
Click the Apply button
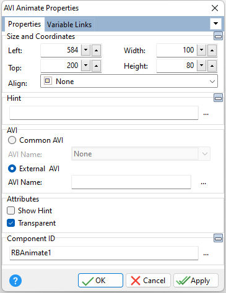[196, 281]
